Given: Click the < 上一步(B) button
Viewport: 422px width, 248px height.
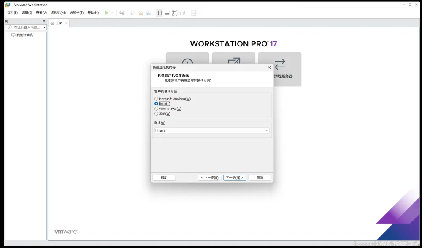Looking at the screenshot, I should (x=209, y=178).
